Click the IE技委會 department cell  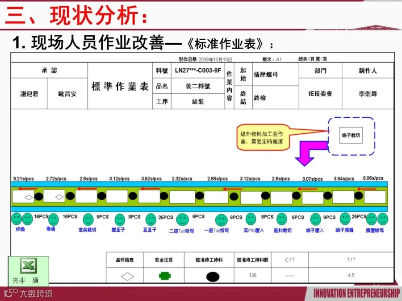tap(320, 94)
